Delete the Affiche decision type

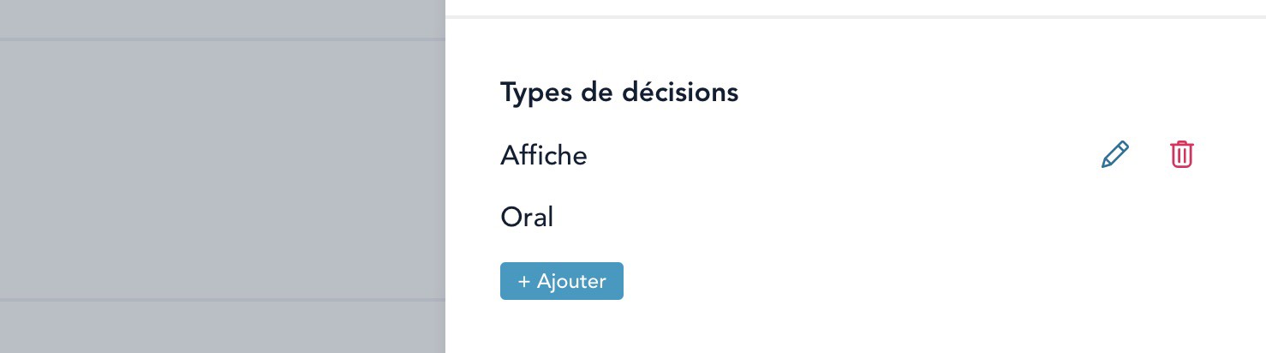pyautogui.click(x=1182, y=155)
